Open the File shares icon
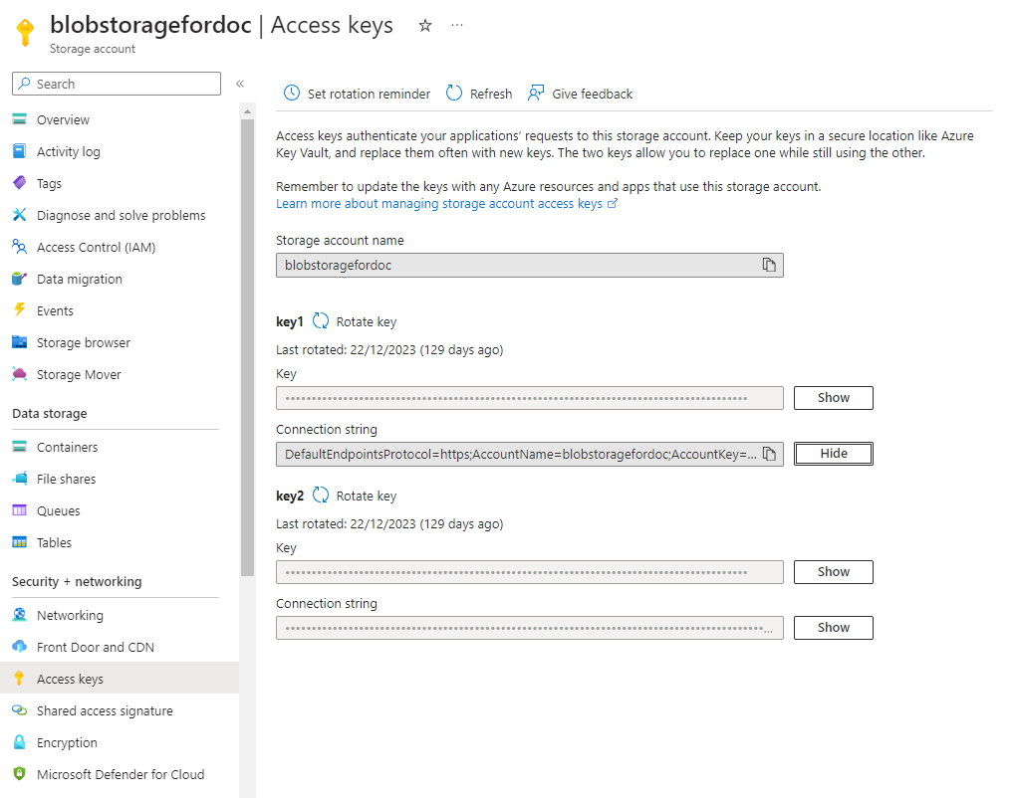 coord(19,479)
